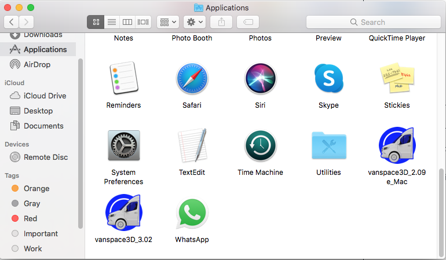This screenshot has height=260, width=446.
Task: Click the Skype app icon
Action: click(329, 79)
